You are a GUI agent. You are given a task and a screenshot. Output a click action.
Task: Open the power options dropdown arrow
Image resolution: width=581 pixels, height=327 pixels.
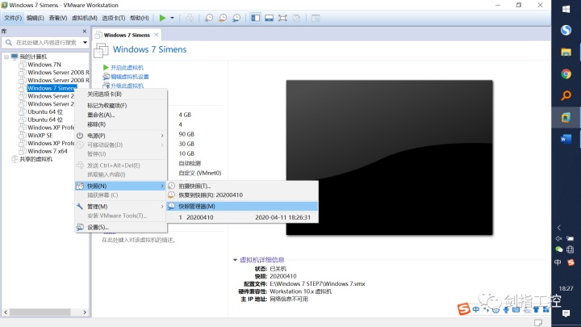pos(172,18)
